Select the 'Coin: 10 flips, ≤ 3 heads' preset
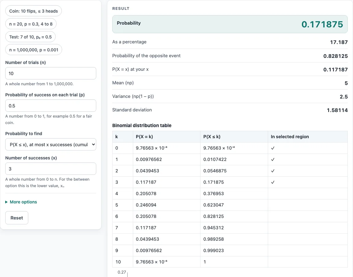 tap(33, 11)
